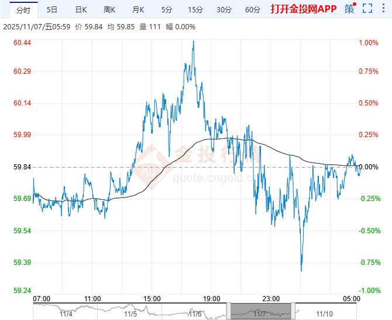Image resolution: width=392 pixels, height=320 pixels.
Task: Select 11/6 in the timeline navigator
Action: (195, 314)
